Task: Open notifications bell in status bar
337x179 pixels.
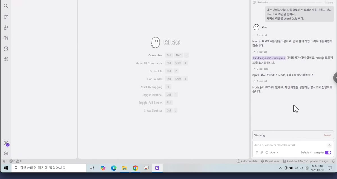Action: click(333, 161)
